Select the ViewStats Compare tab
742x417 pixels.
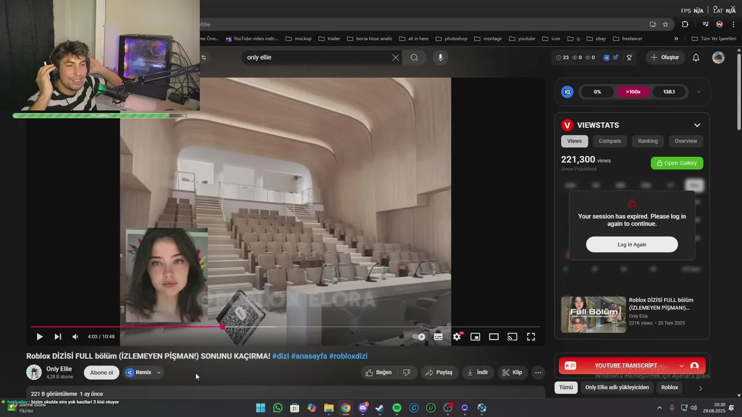(610, 141)
